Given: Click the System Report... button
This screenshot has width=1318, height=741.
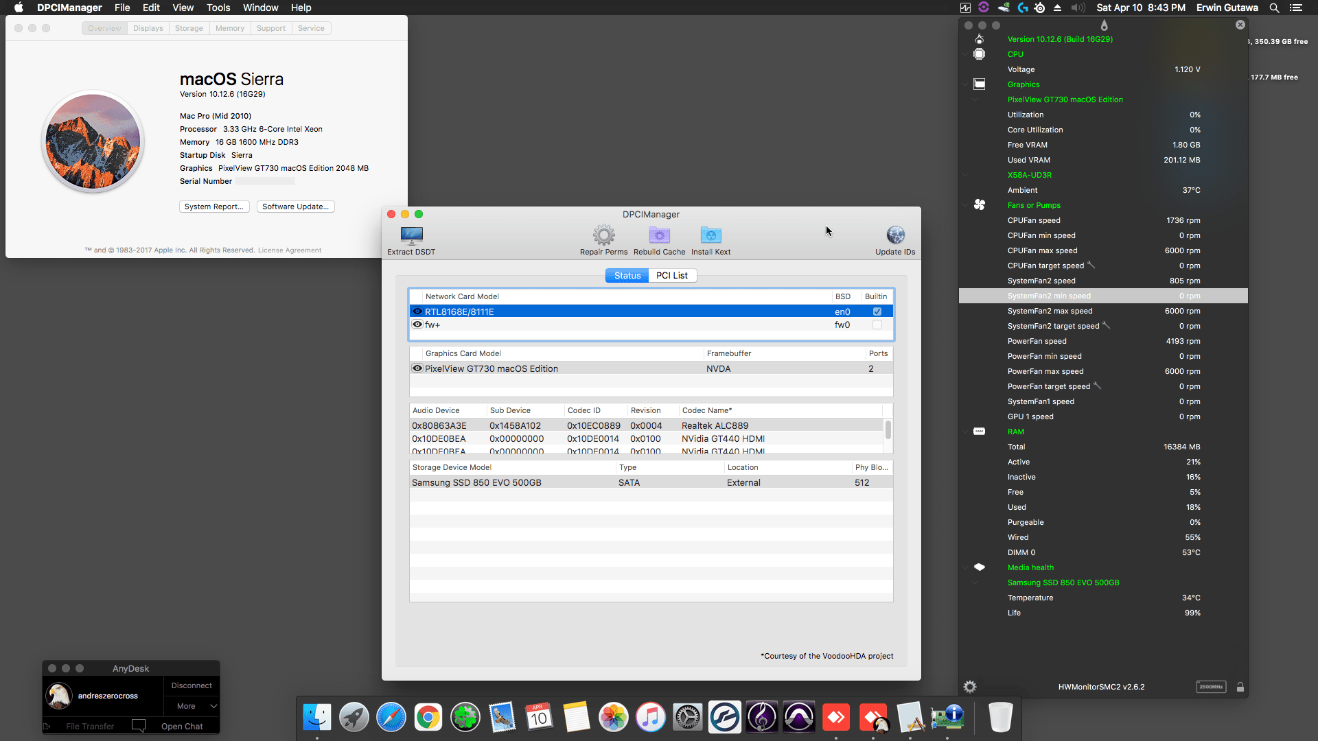Looking at the screenshot, I should pyautogui.click(x=214, y=207).
